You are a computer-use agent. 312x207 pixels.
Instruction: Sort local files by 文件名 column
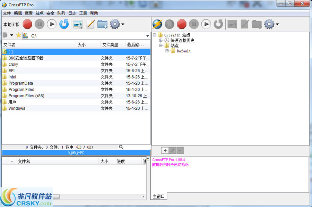(39, 45)
